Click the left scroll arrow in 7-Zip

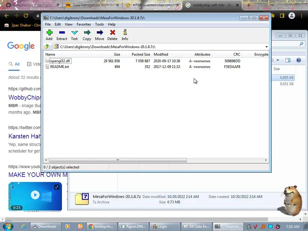(x=46, y=160)
